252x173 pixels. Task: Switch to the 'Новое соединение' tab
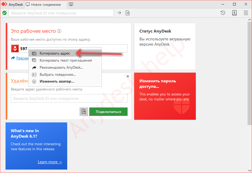(46, 4)
